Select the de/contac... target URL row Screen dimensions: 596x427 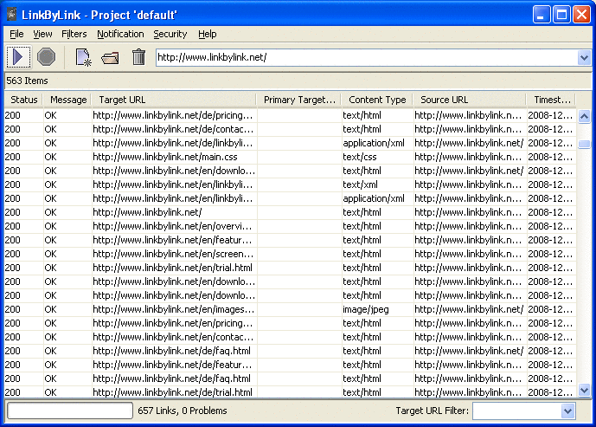[x=290, y=129]
